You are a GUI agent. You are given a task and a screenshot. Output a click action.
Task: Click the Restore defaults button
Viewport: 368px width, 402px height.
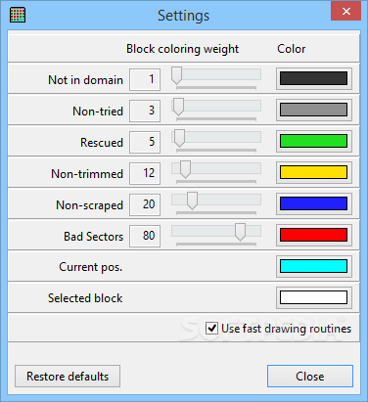[x=68, y=377]
